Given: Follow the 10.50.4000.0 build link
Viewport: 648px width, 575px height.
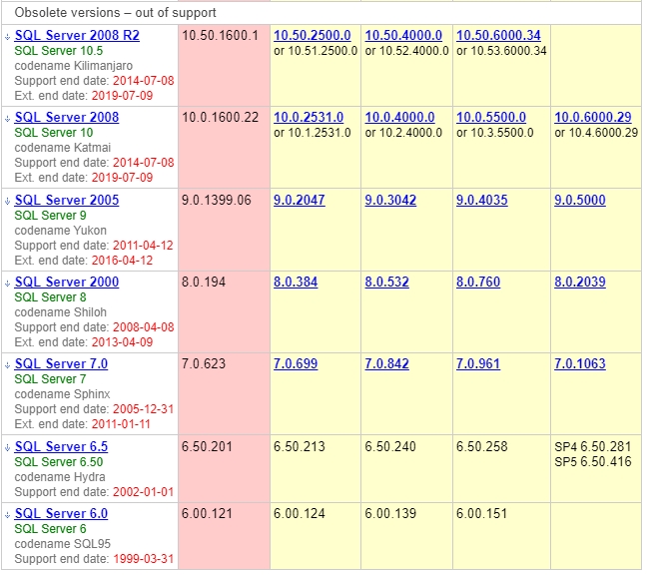Looking at the screenshot, I should pyautogui.click(x=403, y=36).
